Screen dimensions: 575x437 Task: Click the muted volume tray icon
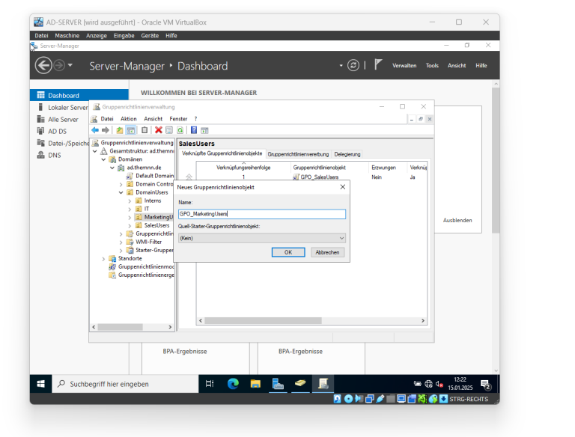439,384
